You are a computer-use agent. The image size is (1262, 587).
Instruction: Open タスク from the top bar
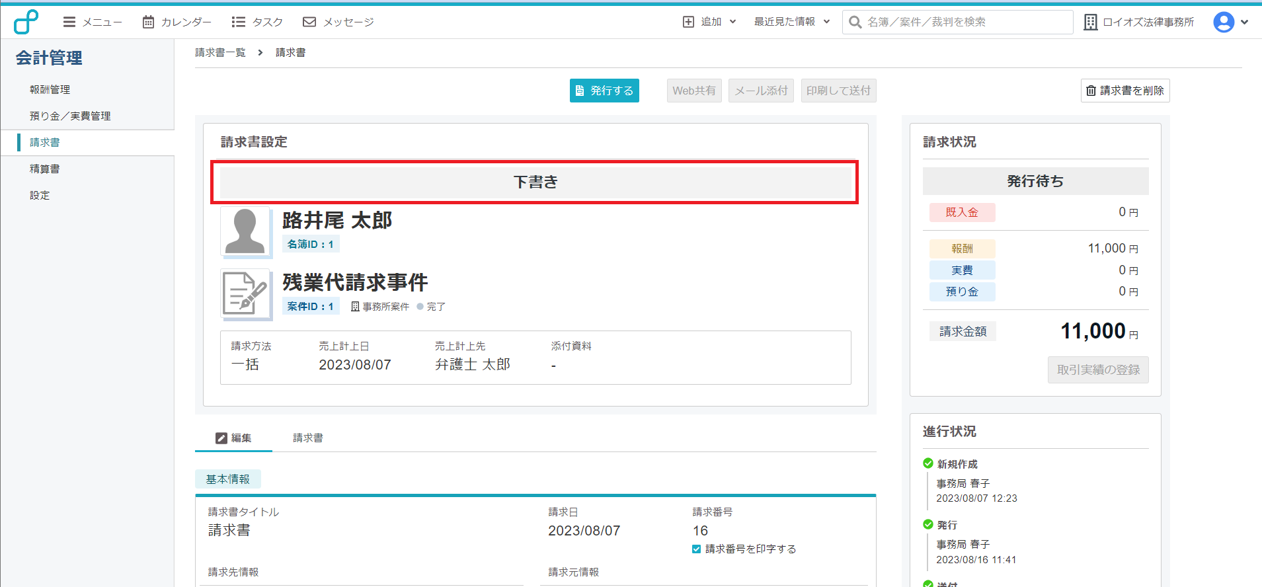point(257,22)
